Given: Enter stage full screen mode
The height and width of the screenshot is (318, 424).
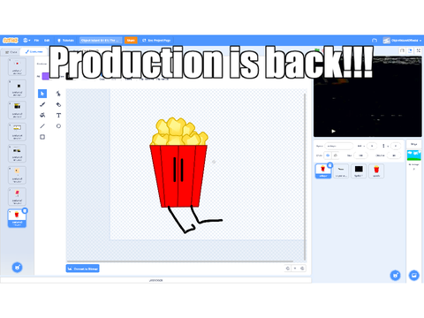Looking at the screenshot, I should point(418,51).
